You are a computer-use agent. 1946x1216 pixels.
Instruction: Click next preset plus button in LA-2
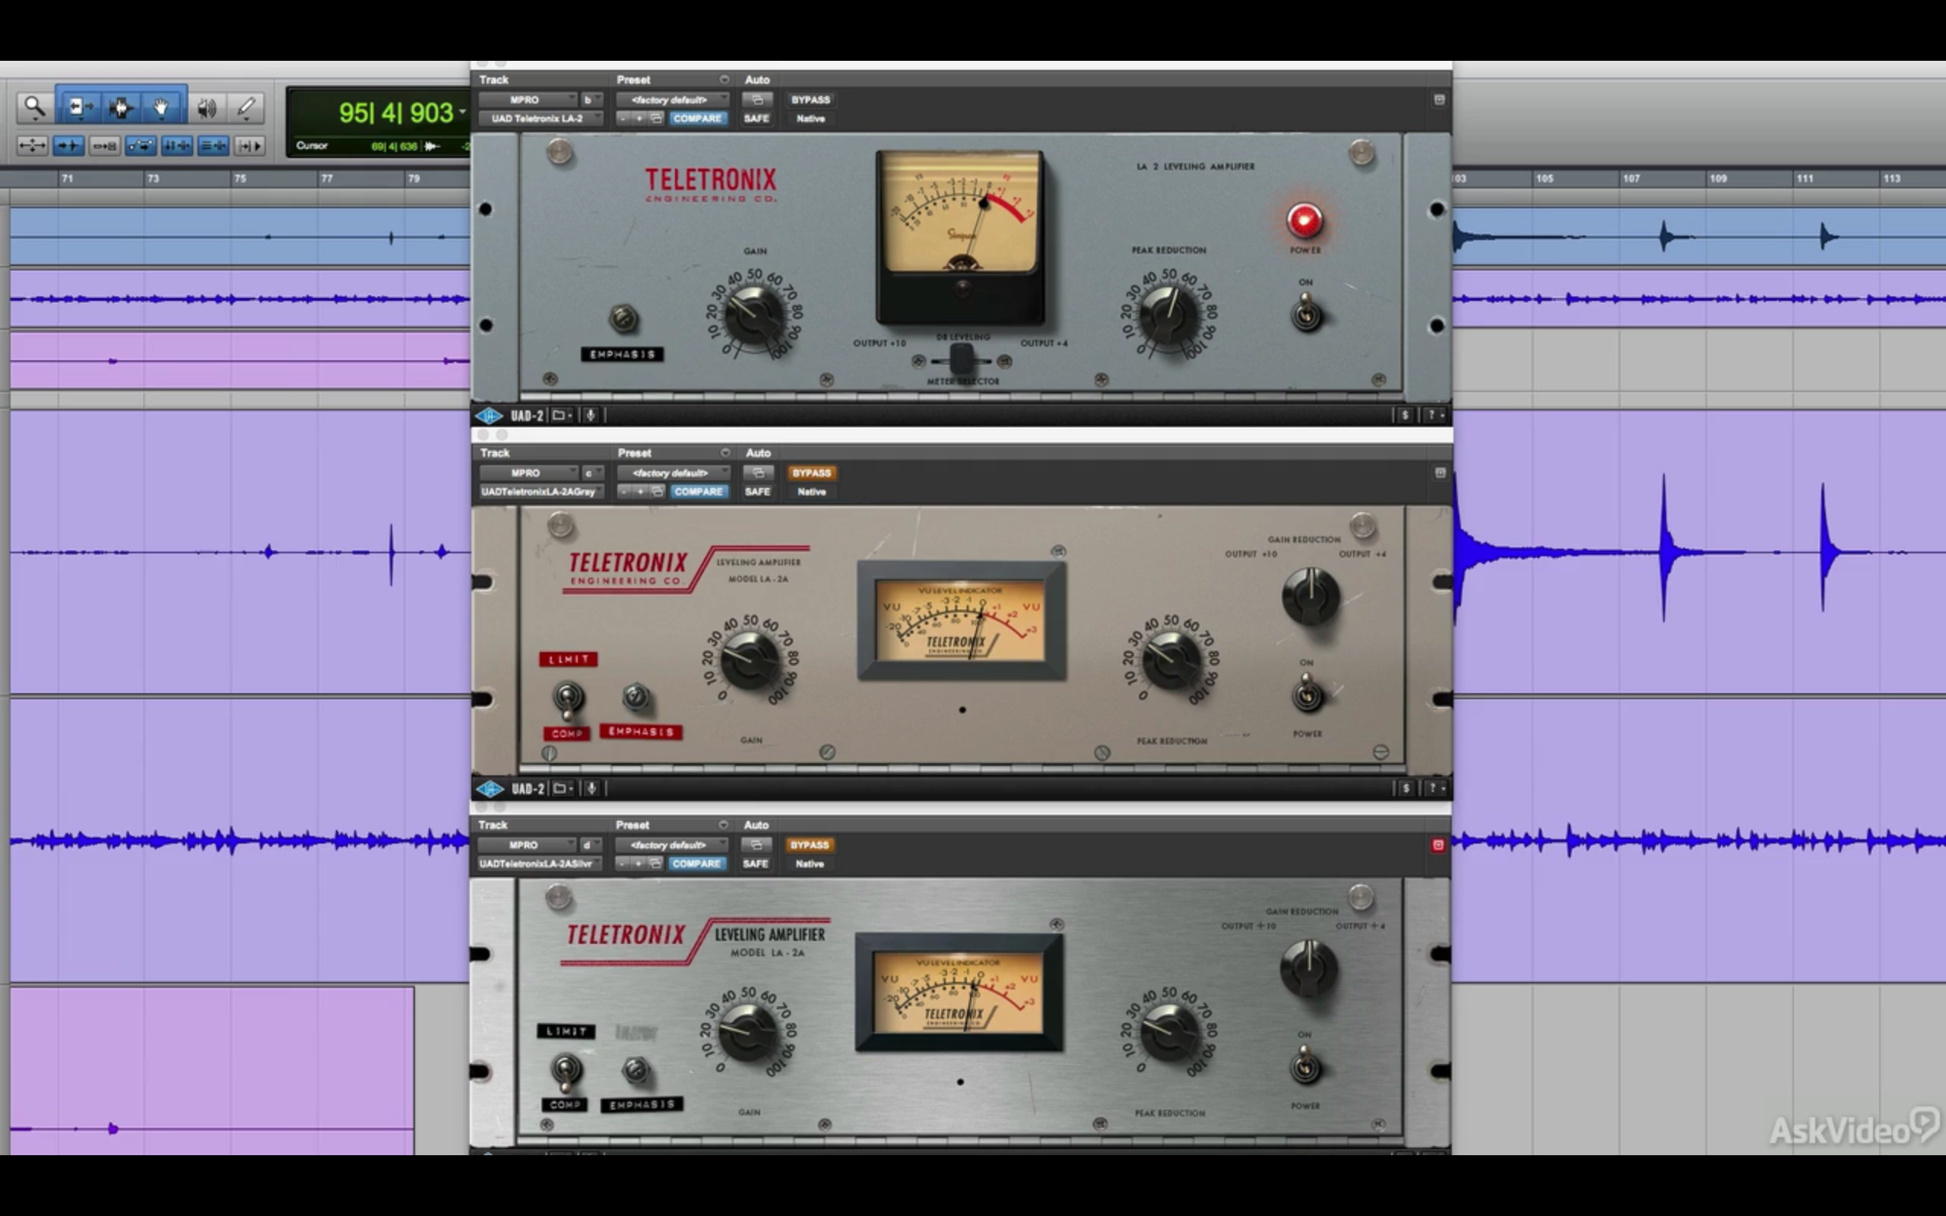(639, 119)
